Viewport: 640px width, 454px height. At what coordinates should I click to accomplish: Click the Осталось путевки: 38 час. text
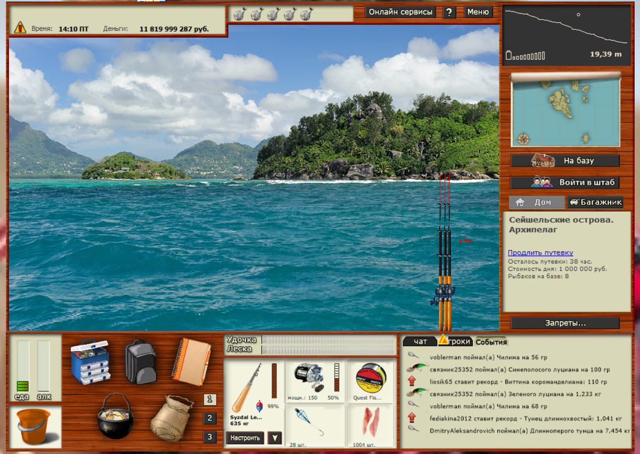click(x=550, y=262)
